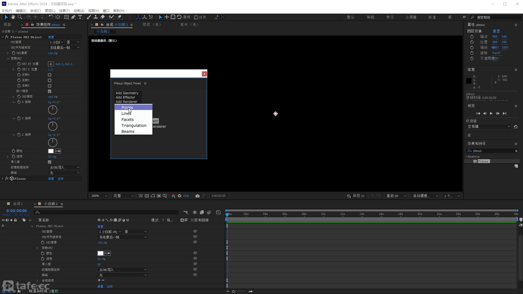Toggle stopwatch for 锚点 property
This screenshot has height=294, width=523.
472,36
